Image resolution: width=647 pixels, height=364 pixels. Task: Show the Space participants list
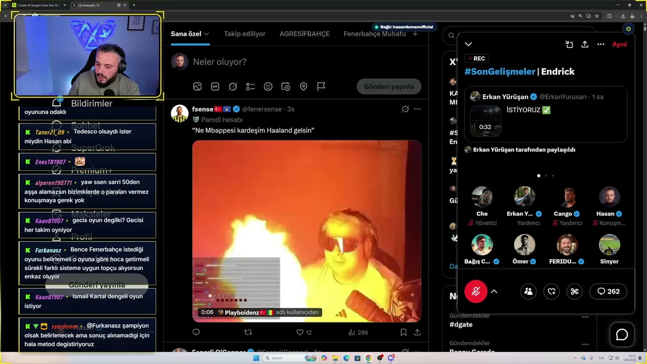click(x=528, y=291)
